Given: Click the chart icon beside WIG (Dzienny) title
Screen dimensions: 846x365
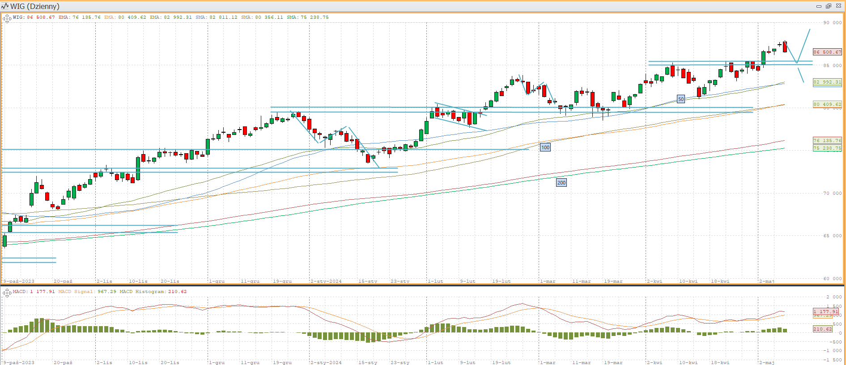Looking at the screenshot, I should (5, 6).
